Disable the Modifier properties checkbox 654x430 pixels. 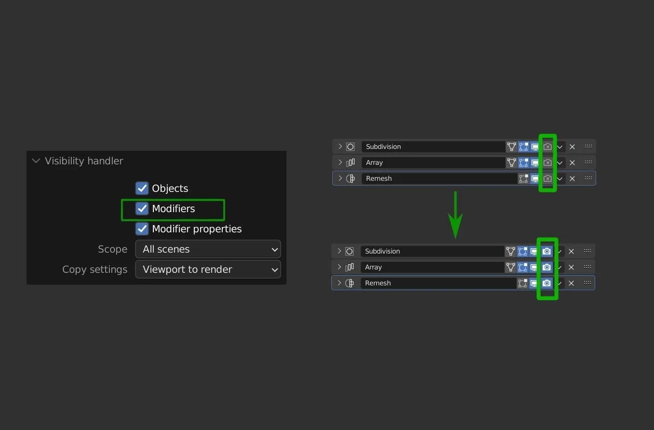coord(142,229)
